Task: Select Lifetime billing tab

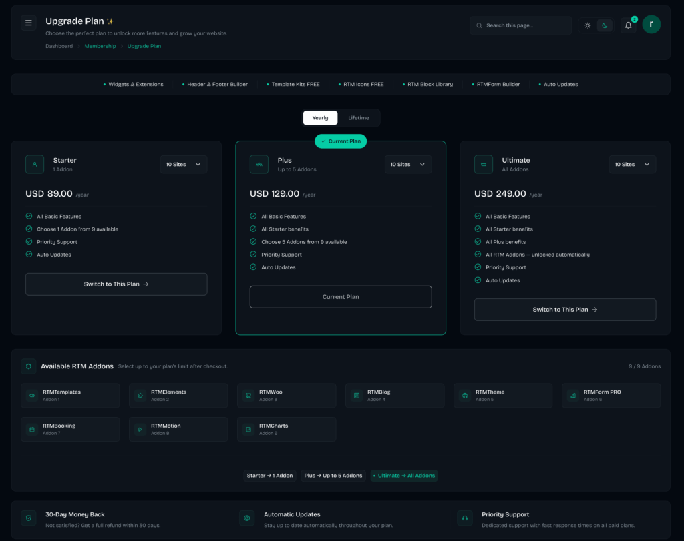Action: (359, 117)
